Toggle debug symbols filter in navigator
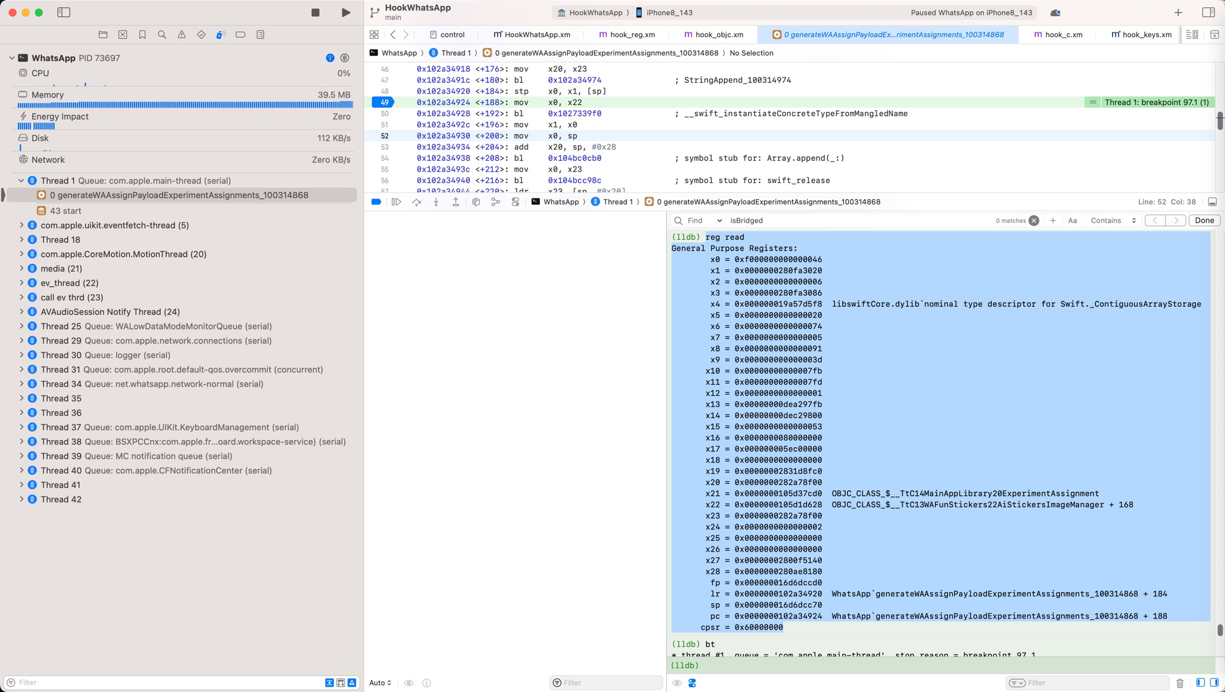Viewport: 1225px width, 692px height. pyautogui.click(x=352, y=682)
